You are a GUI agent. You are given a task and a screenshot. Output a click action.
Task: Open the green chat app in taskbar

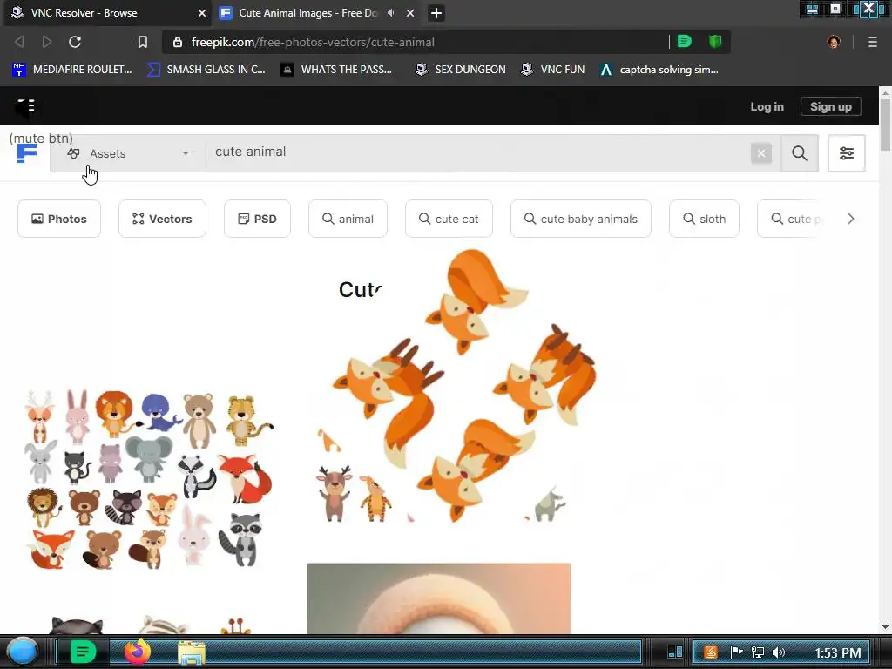pos(83,652)
